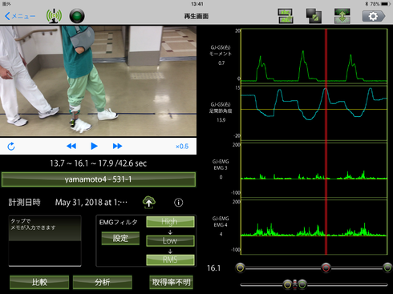Image resolution: width=393 pixels, height=294 pixels.
Task: Rewind the video playback
Action: click(71, 146)
